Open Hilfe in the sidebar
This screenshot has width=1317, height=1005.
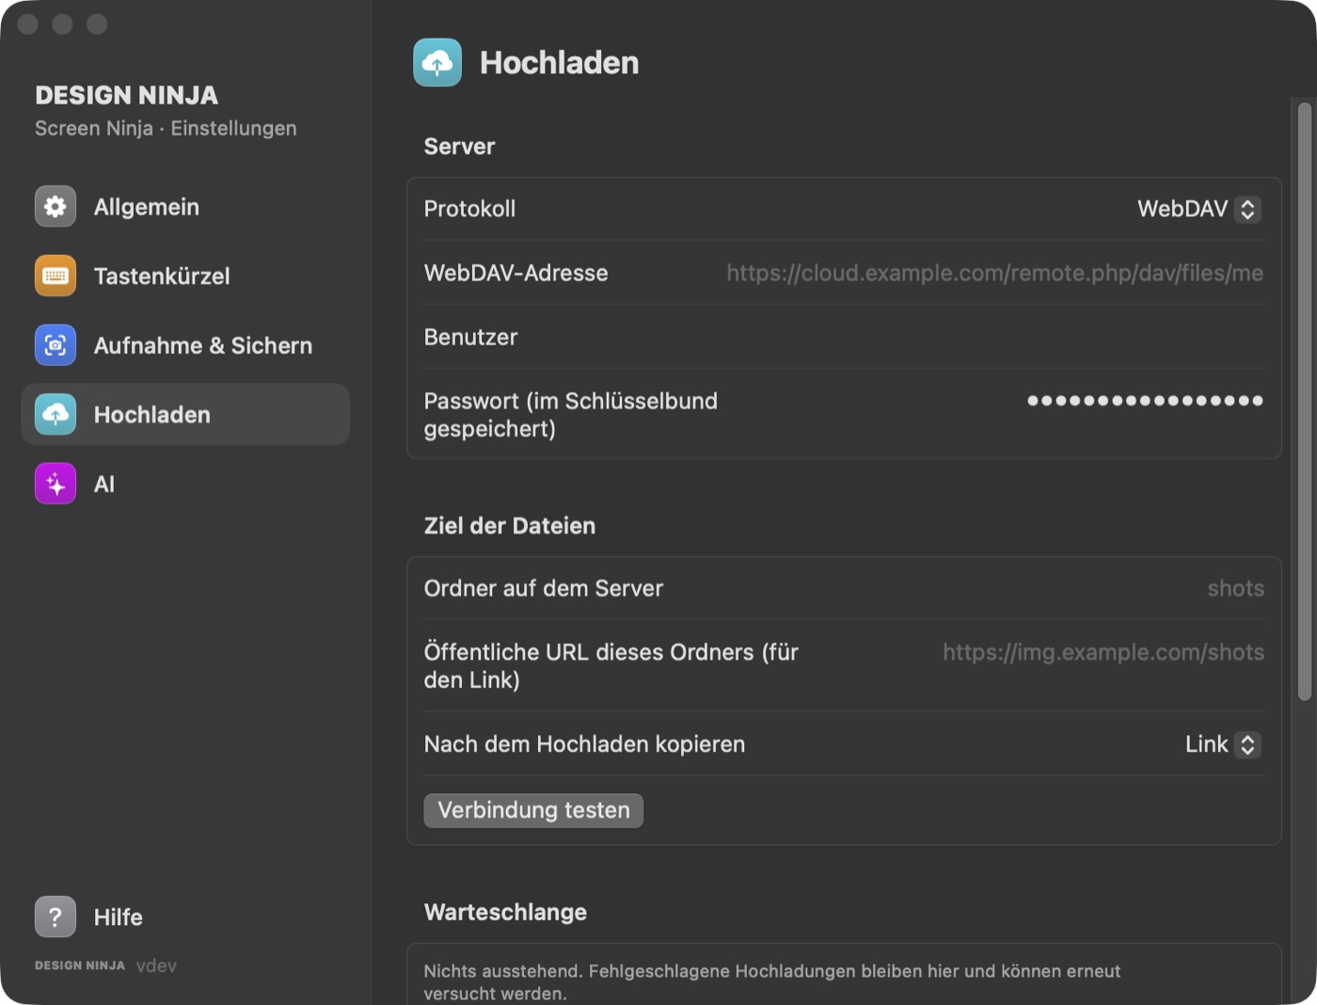pyautogui.click(x=185, y=917)
